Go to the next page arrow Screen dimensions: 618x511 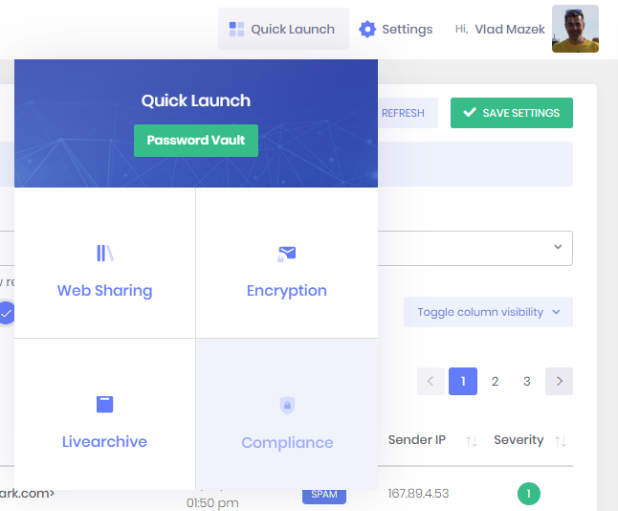(x=559, y=381)
